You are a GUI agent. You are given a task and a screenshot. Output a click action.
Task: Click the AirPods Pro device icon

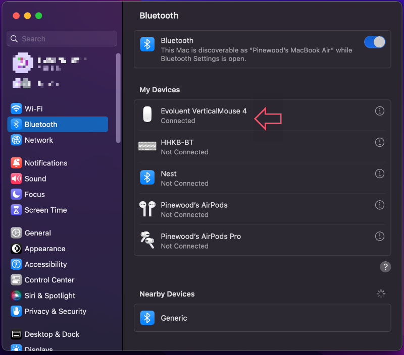tap(147, 240)
